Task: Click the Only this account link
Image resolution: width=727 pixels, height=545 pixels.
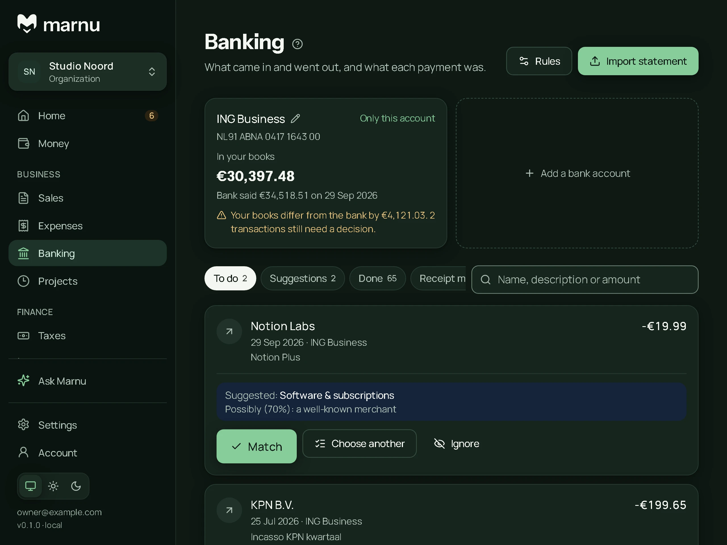Action: (x=397, y=118)
